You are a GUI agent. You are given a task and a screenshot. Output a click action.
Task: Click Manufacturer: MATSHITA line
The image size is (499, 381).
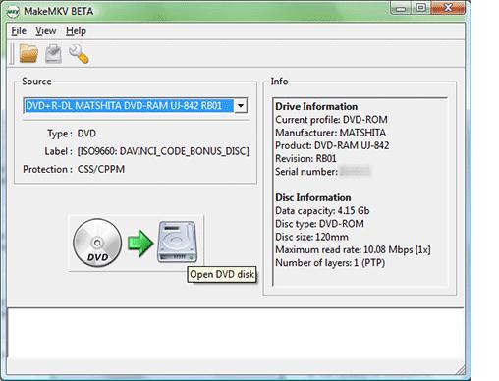pyautogui.click(x=330, y=133)
